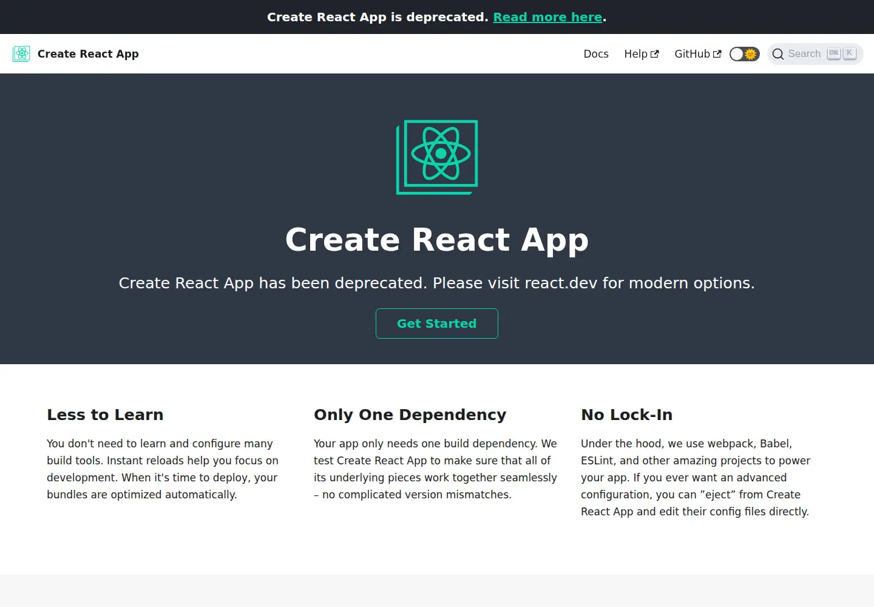Click paragraph starting 'You don't need to learn'
Screen dimensions: 874x607
163,469
